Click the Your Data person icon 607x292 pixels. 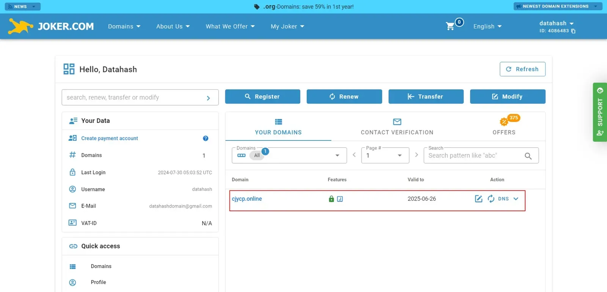pyautogui.click(x=73, y=121)
